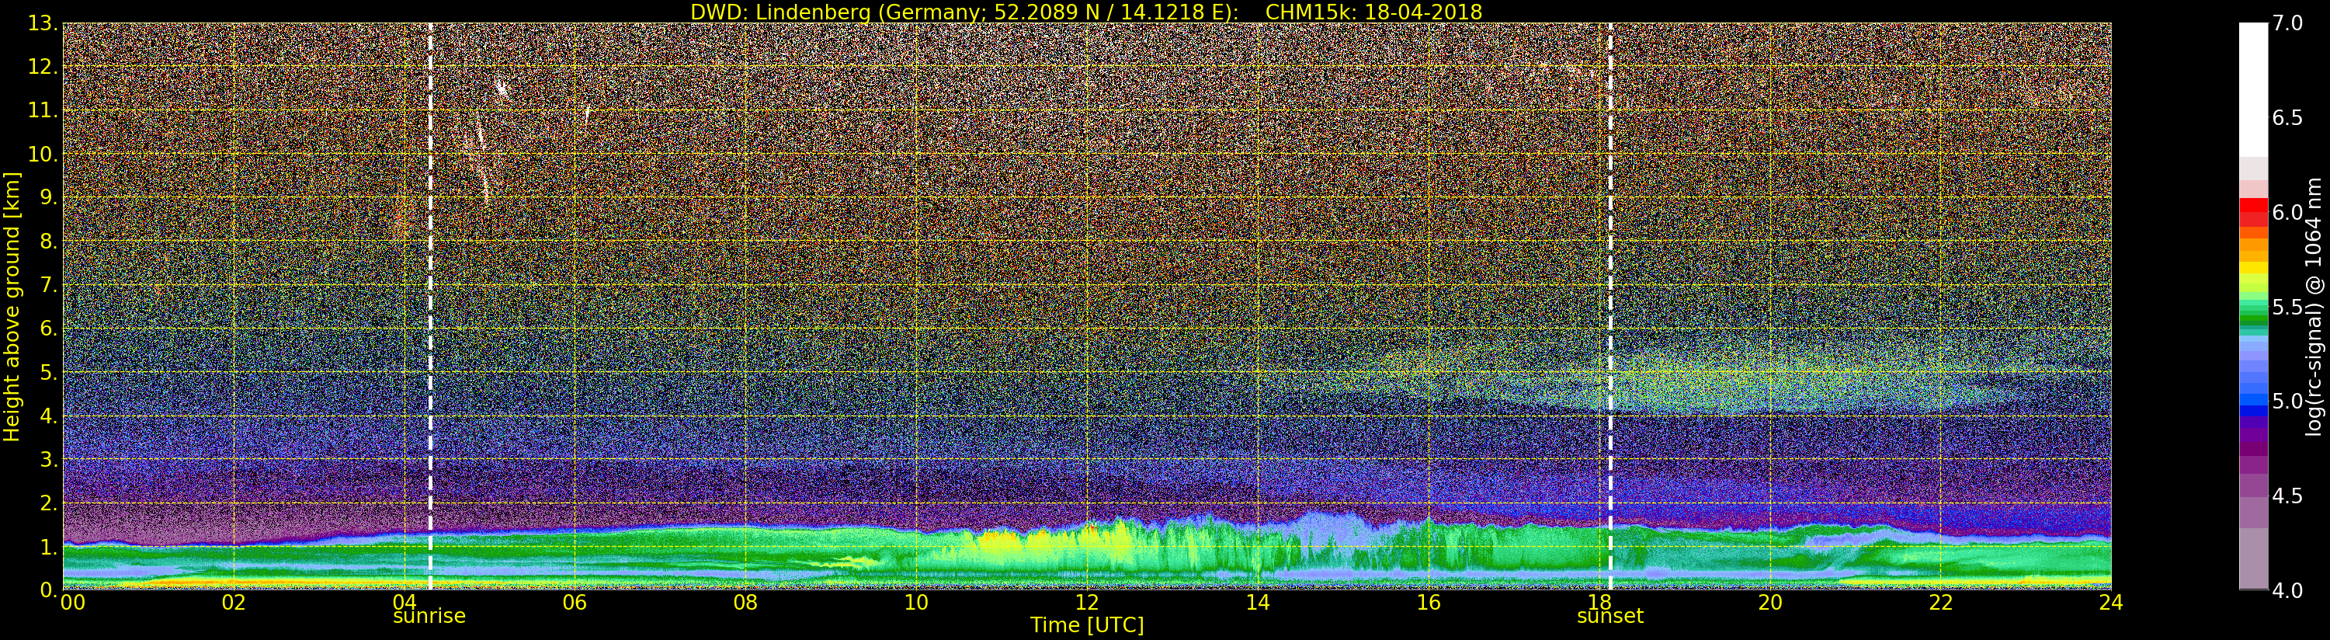The image size is (2330, 640).
Task: Click the '13.' tick on the height axis
Action: tap(43, 23)
